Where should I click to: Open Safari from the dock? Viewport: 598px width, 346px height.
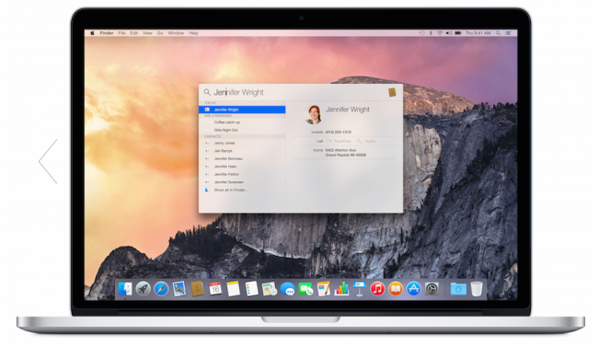click(161, 289)
